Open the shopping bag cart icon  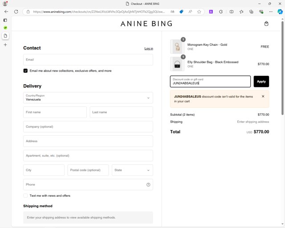[x=266, y=24]
